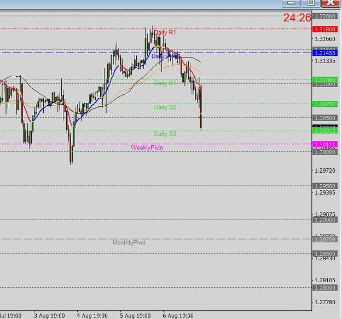342x319 pixels.
Task: Minimize the chart window
Action: [291, 3]
